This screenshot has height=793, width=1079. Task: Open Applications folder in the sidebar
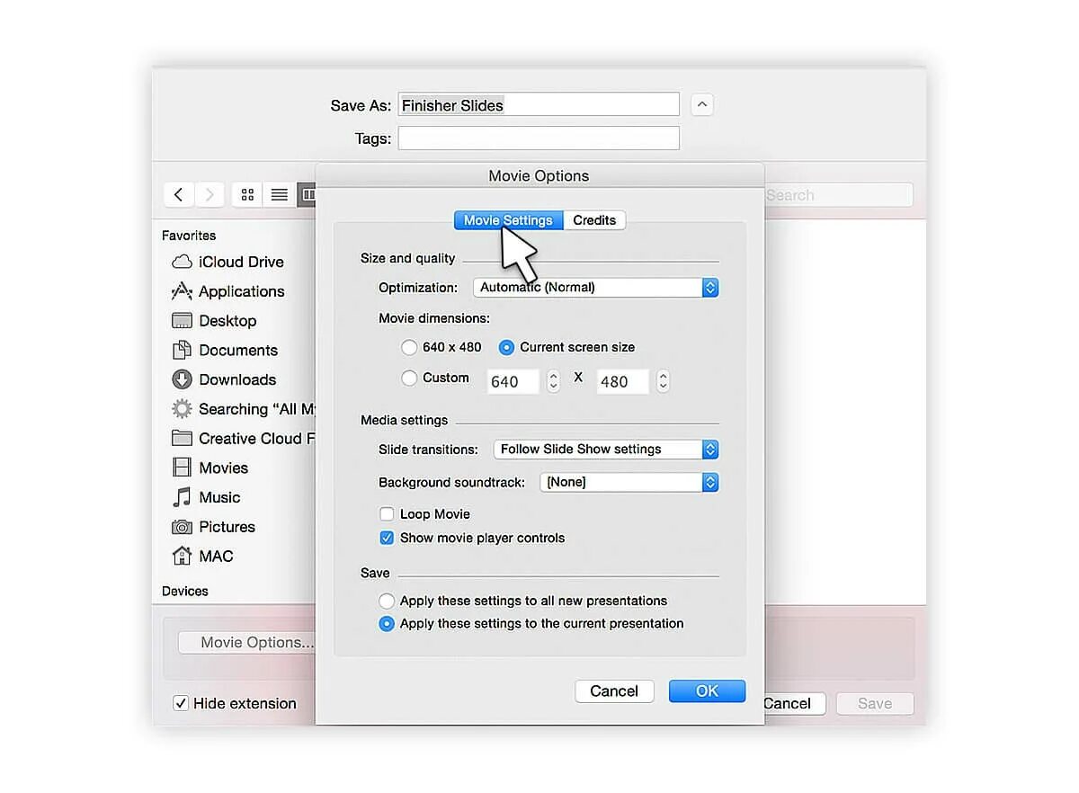tap(228, 291)
